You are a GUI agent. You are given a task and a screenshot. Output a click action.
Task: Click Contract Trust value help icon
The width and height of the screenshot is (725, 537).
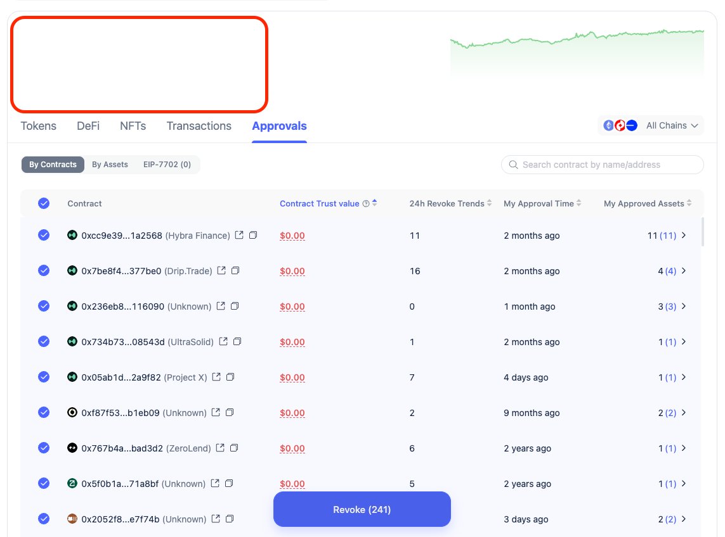point(366,204)
